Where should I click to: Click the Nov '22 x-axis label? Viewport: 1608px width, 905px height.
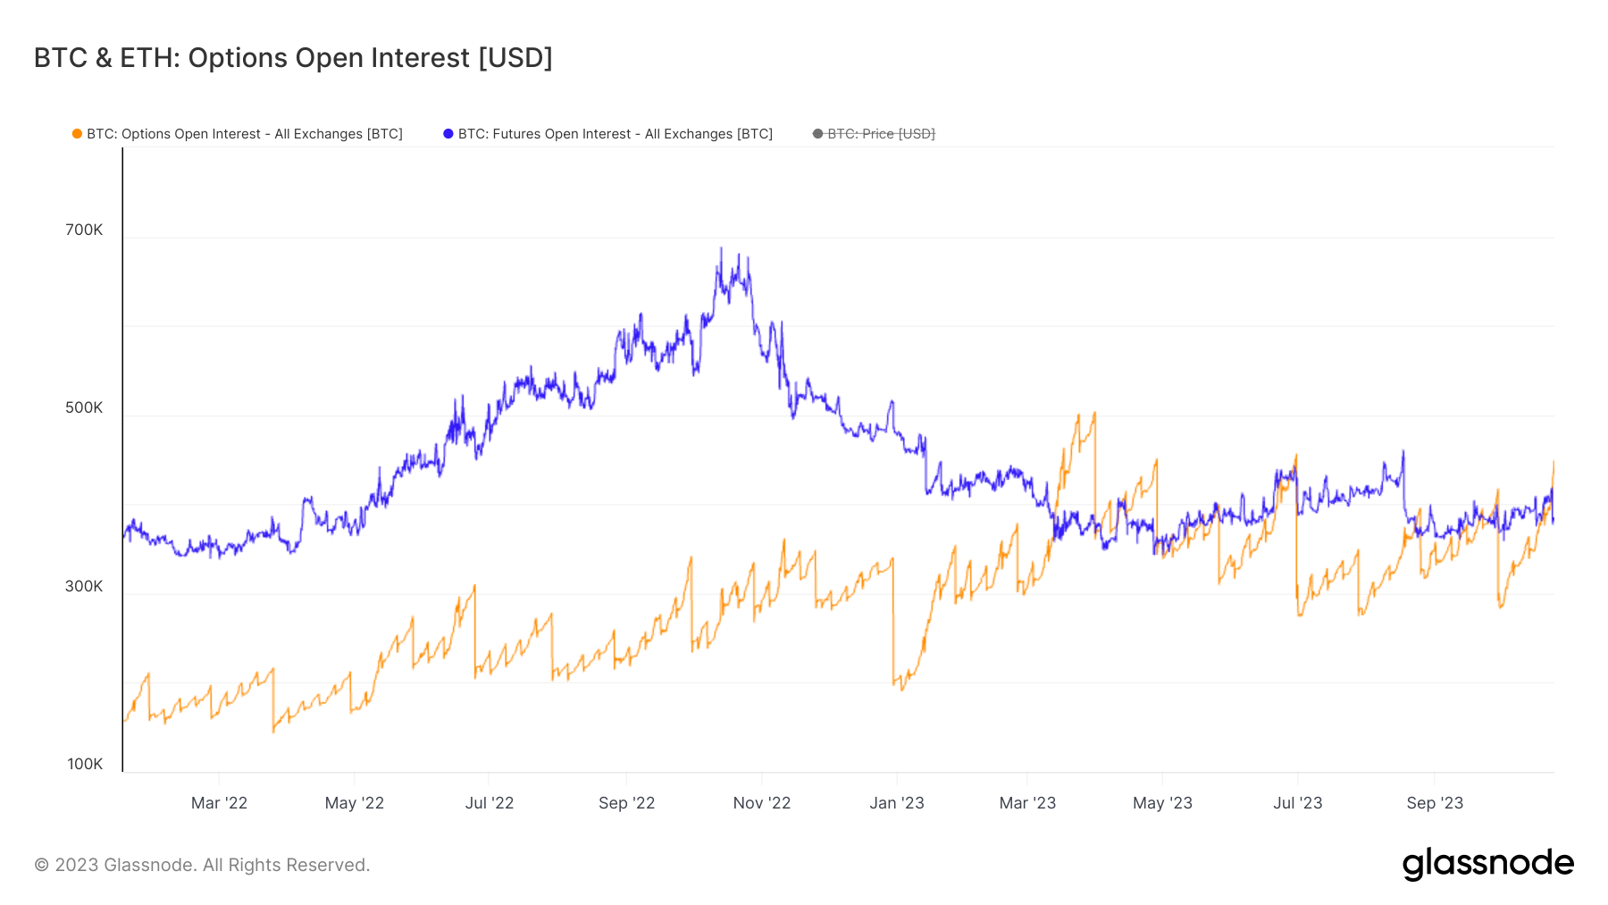pos(762,803)
